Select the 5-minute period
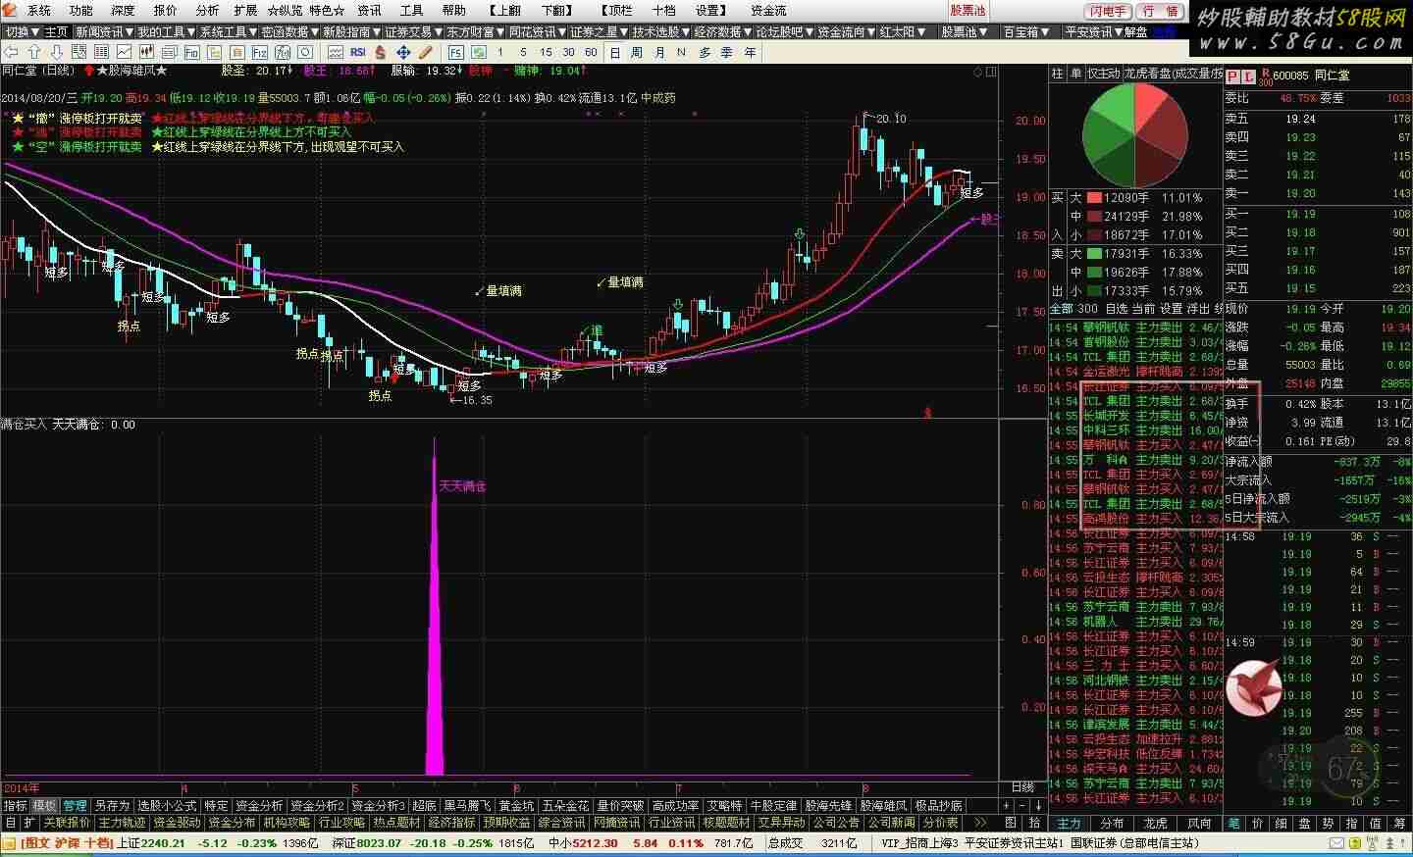Screen dimensions: 1413x857 click(x=523, y=52)
